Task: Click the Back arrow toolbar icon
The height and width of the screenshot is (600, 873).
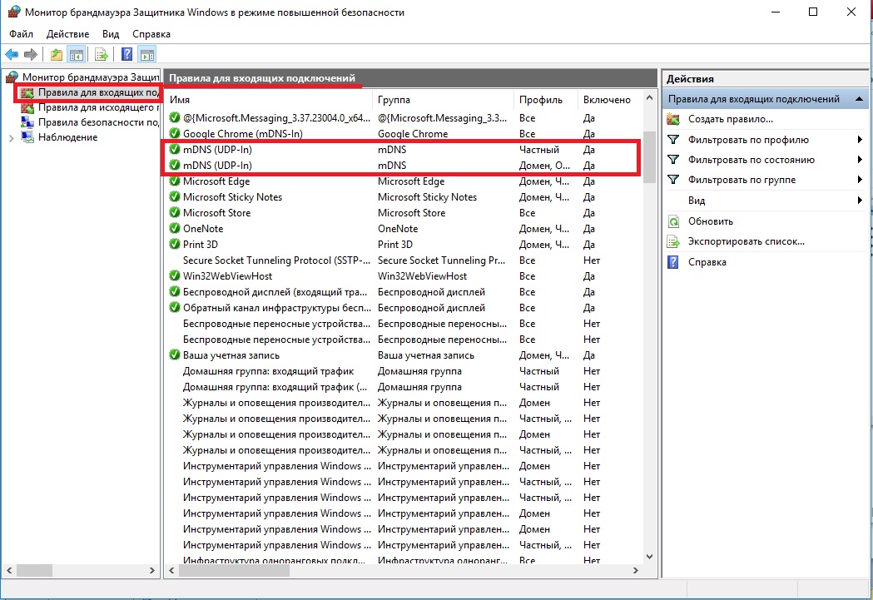Action: click(x=12, y=55)
